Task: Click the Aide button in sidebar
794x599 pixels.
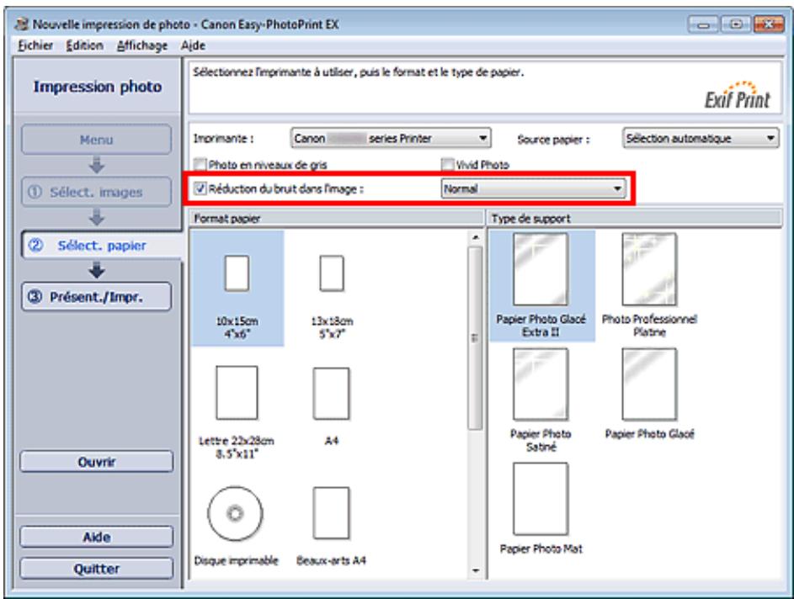Action: 96,537
